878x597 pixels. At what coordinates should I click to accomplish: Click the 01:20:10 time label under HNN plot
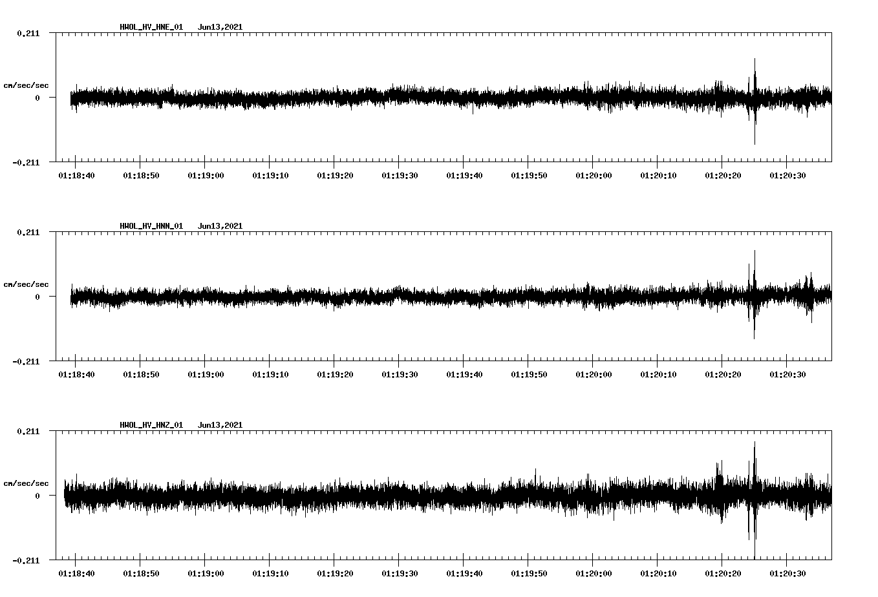tap(658, 375)
